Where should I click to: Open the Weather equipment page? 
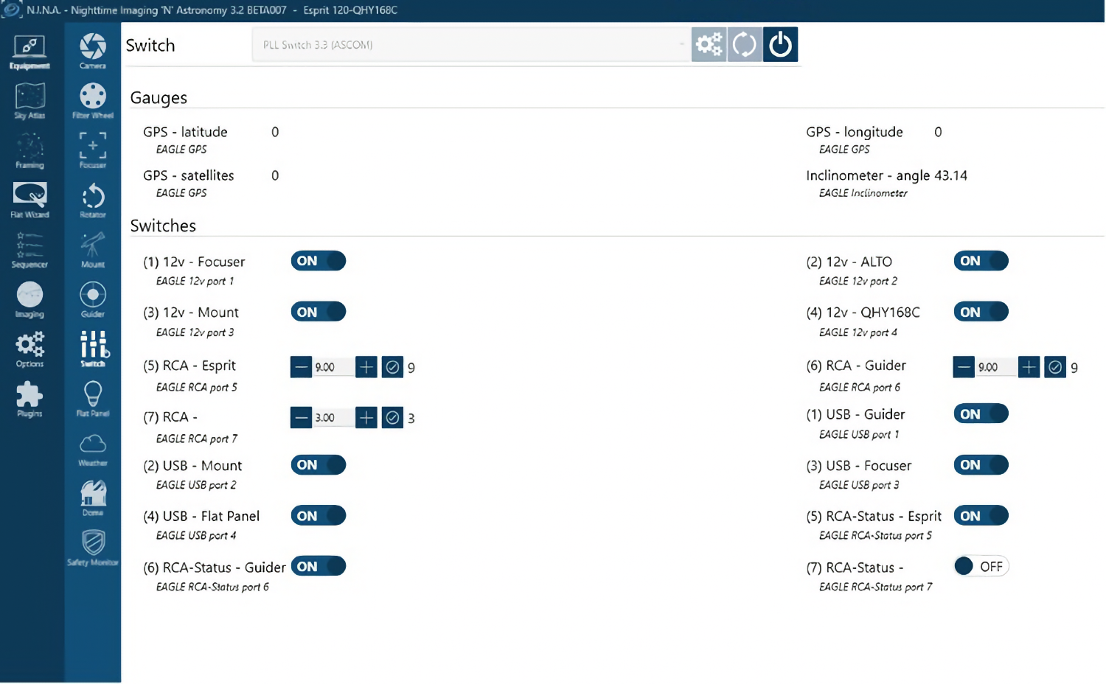92,448
